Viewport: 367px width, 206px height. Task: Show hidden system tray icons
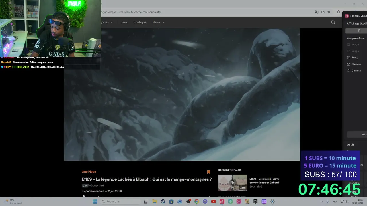[x=321, y=201]
